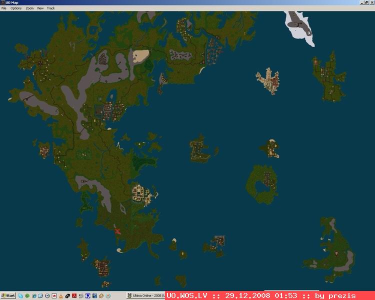This screenshot has width=375, height=300.
Task: Open the green round quick launch icon
Action: coord(27,296)
